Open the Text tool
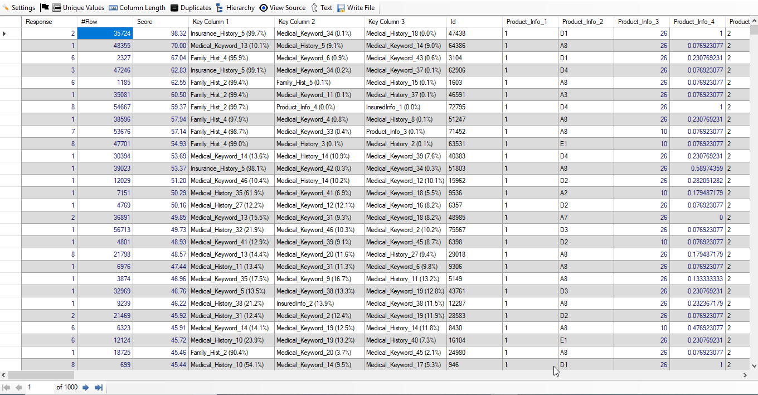The width and height of the screenshot is (758, 395). pyautogui.click(x=322, y=8)
